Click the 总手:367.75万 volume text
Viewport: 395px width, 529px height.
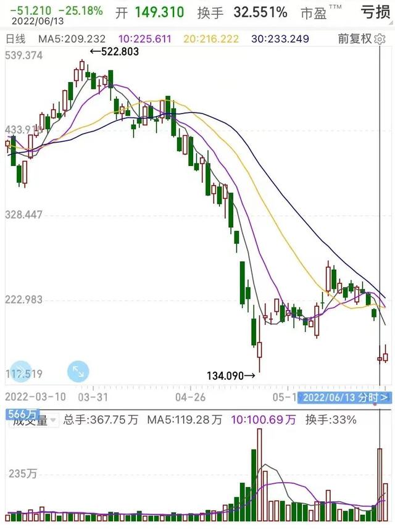101,420
